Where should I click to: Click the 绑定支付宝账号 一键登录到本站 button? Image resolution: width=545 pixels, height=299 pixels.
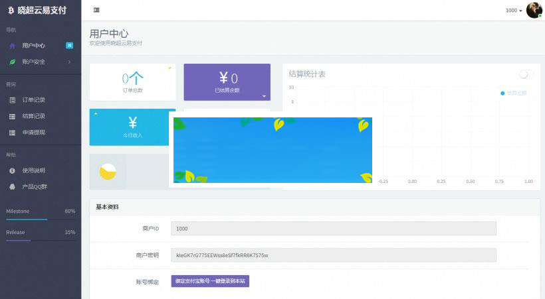pyautogui.click(x=210, y=281)
